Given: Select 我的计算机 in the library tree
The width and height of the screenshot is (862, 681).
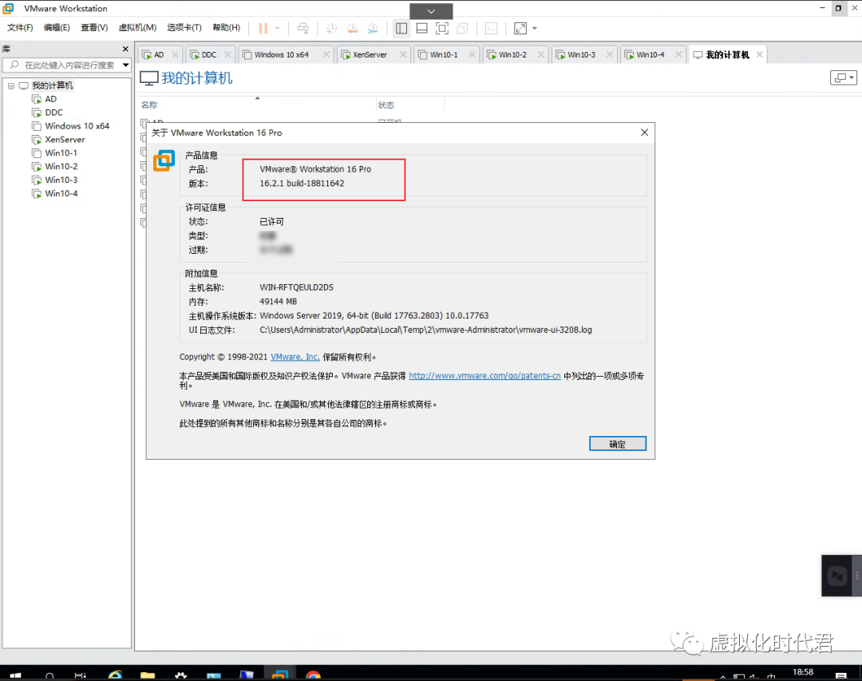Looking at the screenshot, I should click(52, 85).
